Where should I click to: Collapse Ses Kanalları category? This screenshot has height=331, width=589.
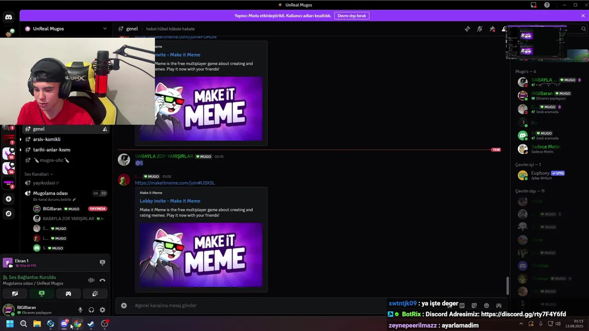coord(39,174)
